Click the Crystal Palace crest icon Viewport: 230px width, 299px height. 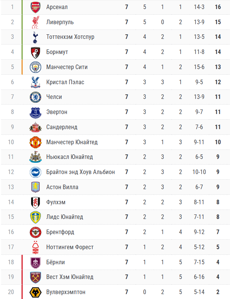35,82
